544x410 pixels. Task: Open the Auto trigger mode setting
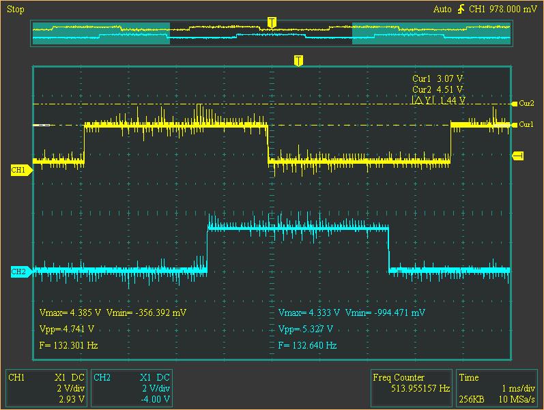(442, 10)
